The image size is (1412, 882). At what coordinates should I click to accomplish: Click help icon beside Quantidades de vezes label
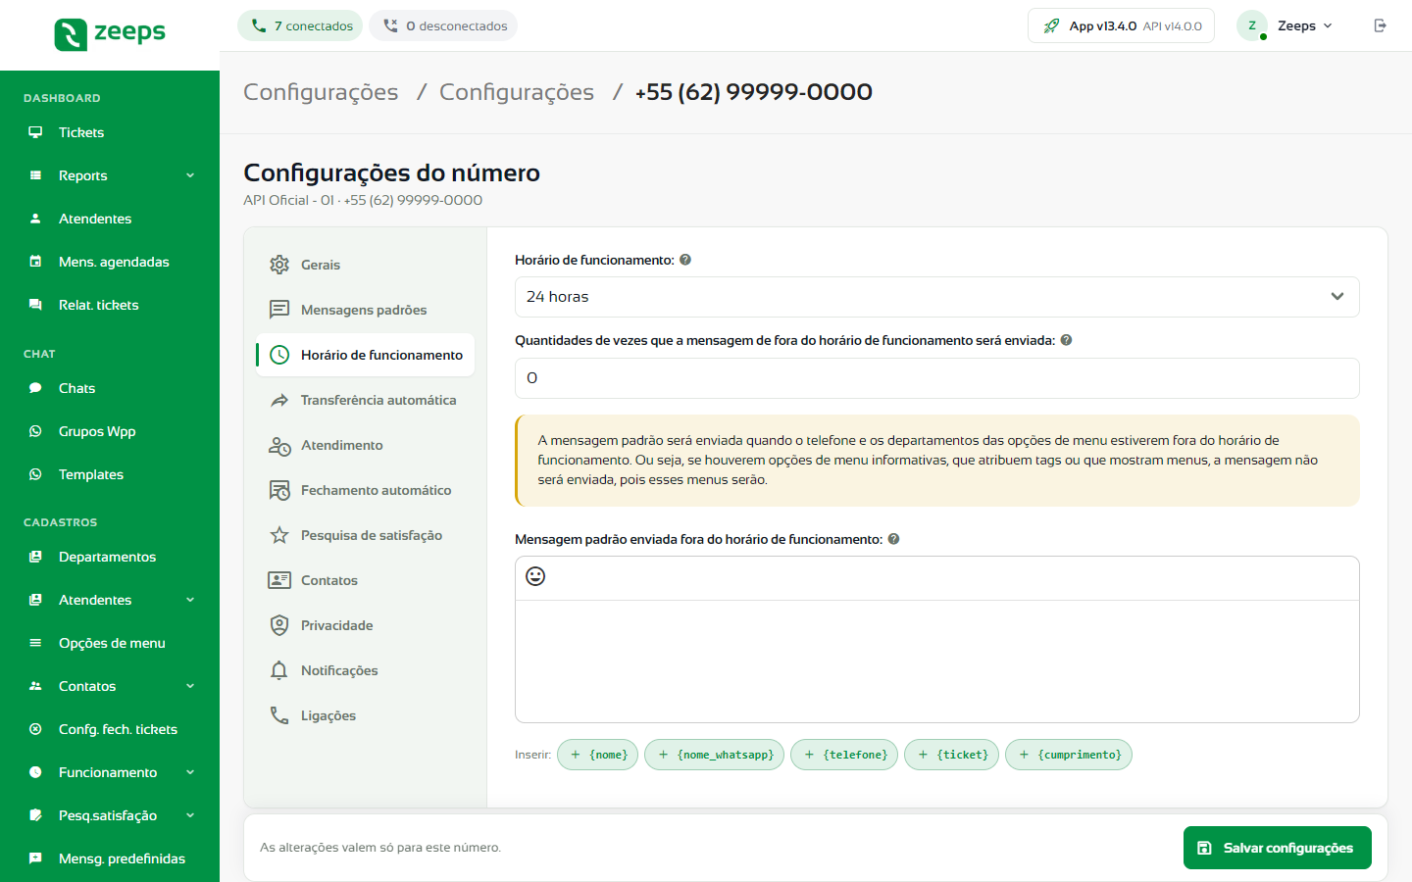(x=1067, y=340)
